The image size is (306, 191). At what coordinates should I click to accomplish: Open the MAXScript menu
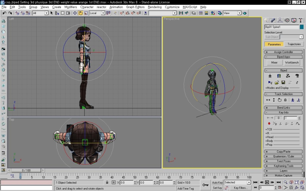tap(190, 7)
